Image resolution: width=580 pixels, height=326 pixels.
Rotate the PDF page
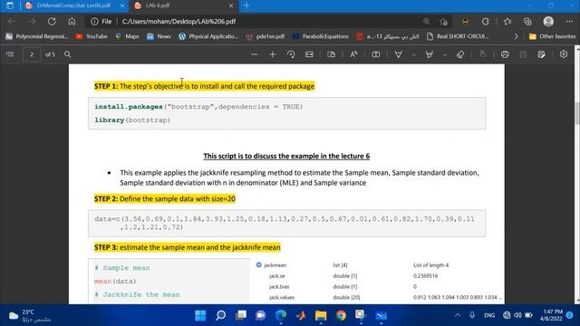[x=291, y=54]
